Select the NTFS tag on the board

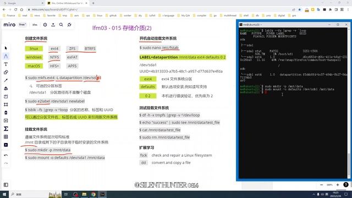(x=54, y=57)
